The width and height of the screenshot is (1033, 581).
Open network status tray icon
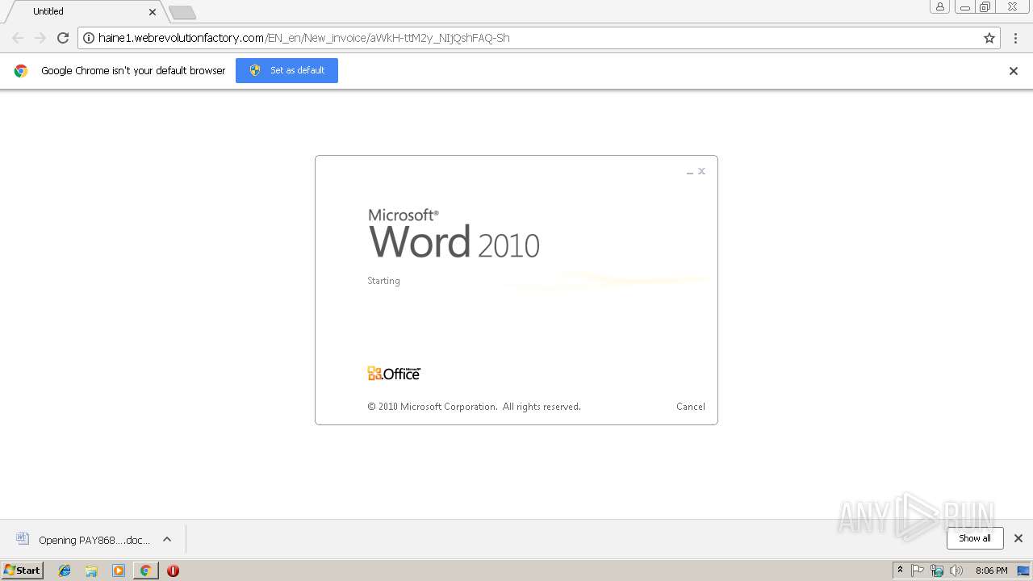pos(937,571)
